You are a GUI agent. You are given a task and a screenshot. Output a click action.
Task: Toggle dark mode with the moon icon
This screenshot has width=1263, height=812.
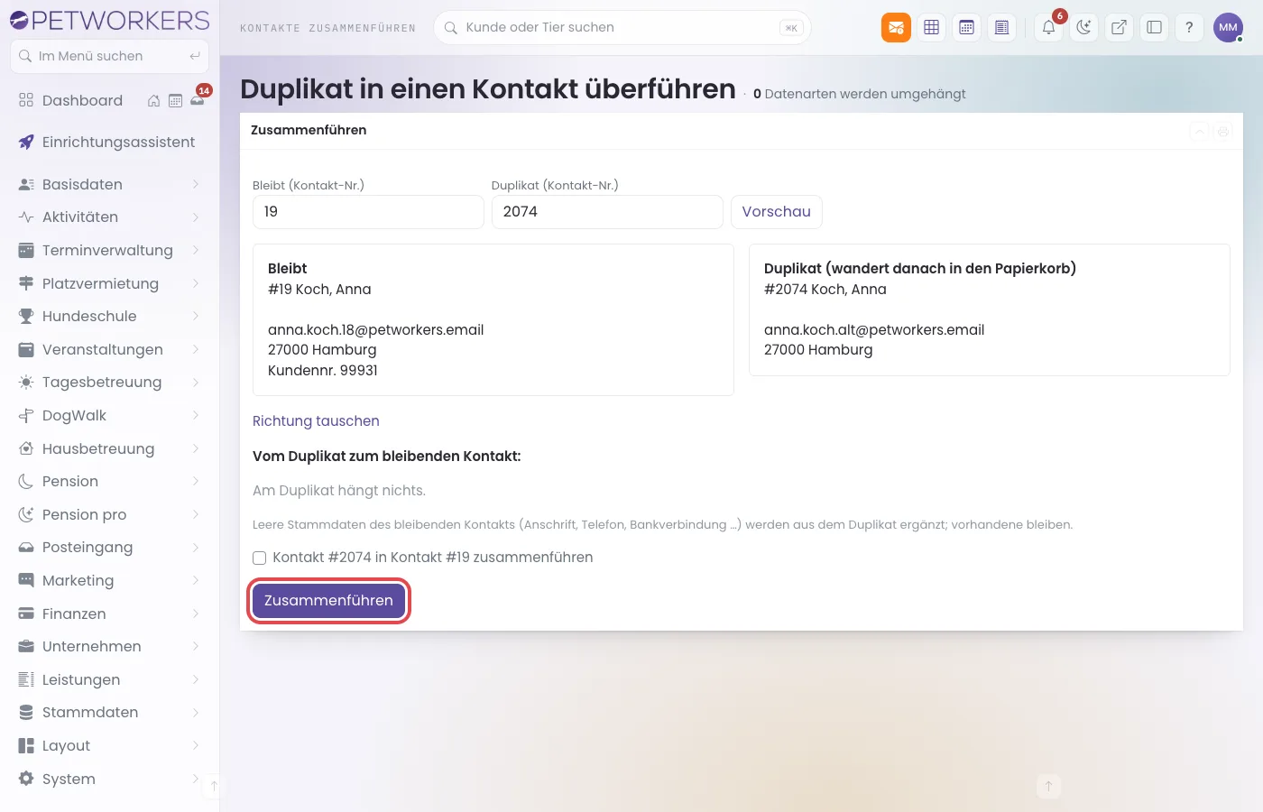tap(1083, 27)
